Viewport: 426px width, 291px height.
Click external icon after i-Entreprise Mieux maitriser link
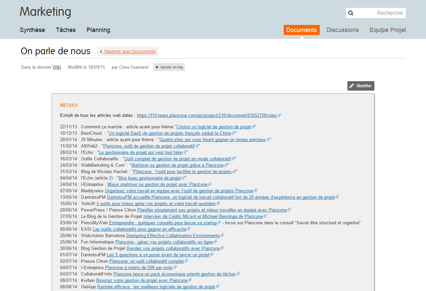[x=210, y=185]
